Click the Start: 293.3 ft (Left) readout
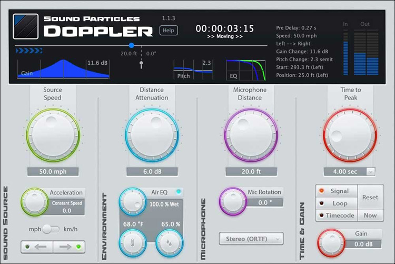Viewport: 395px width, 264px height. coord(300,67)
